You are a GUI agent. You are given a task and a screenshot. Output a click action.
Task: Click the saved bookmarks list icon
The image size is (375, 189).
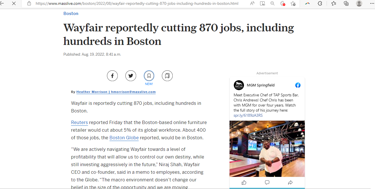(167, 76)
